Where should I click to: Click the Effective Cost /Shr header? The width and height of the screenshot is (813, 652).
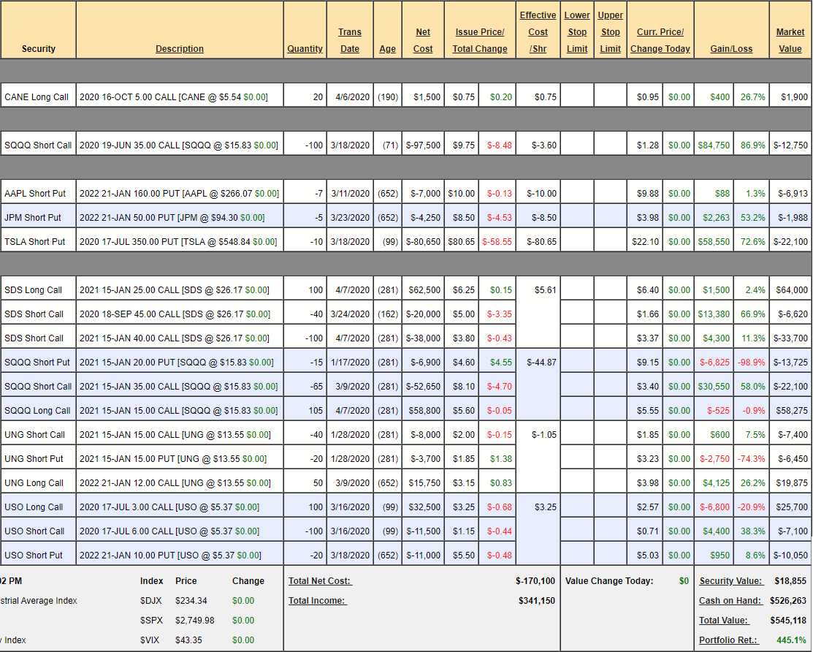tap(538, 32)
